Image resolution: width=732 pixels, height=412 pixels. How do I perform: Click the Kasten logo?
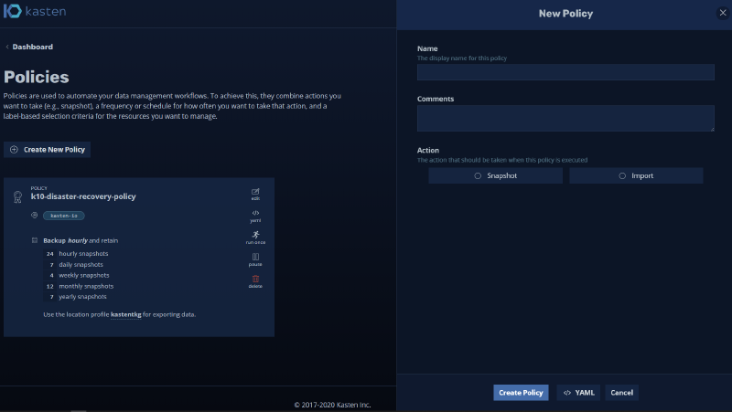35,11
